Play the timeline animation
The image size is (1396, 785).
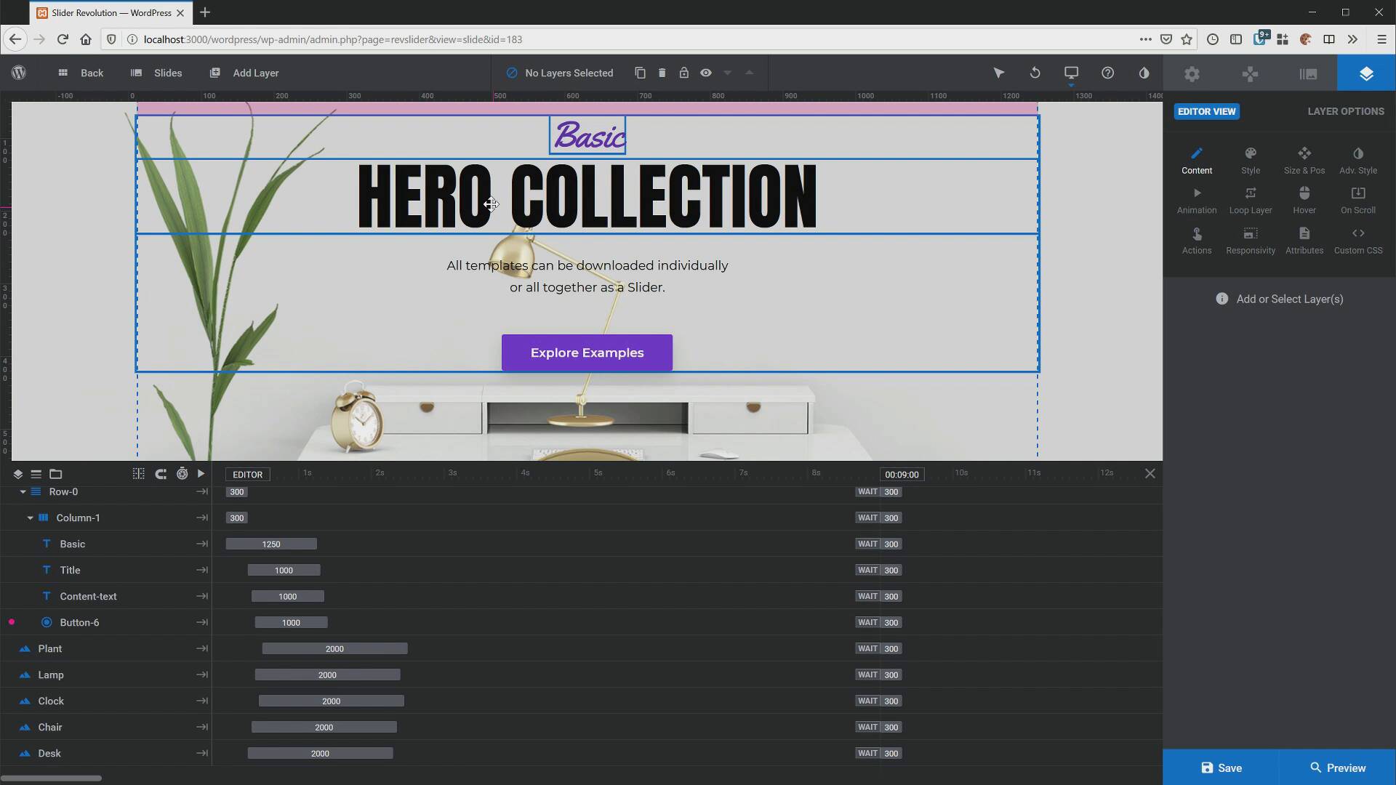tap(201, 474)
